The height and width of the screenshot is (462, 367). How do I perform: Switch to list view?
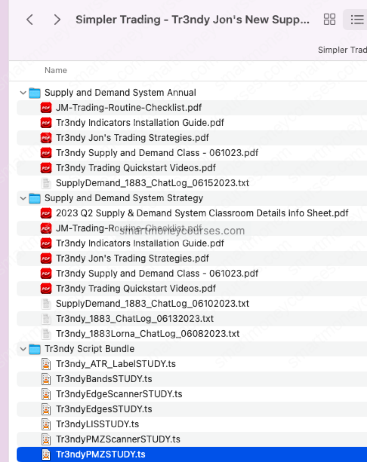pos(357,19)
